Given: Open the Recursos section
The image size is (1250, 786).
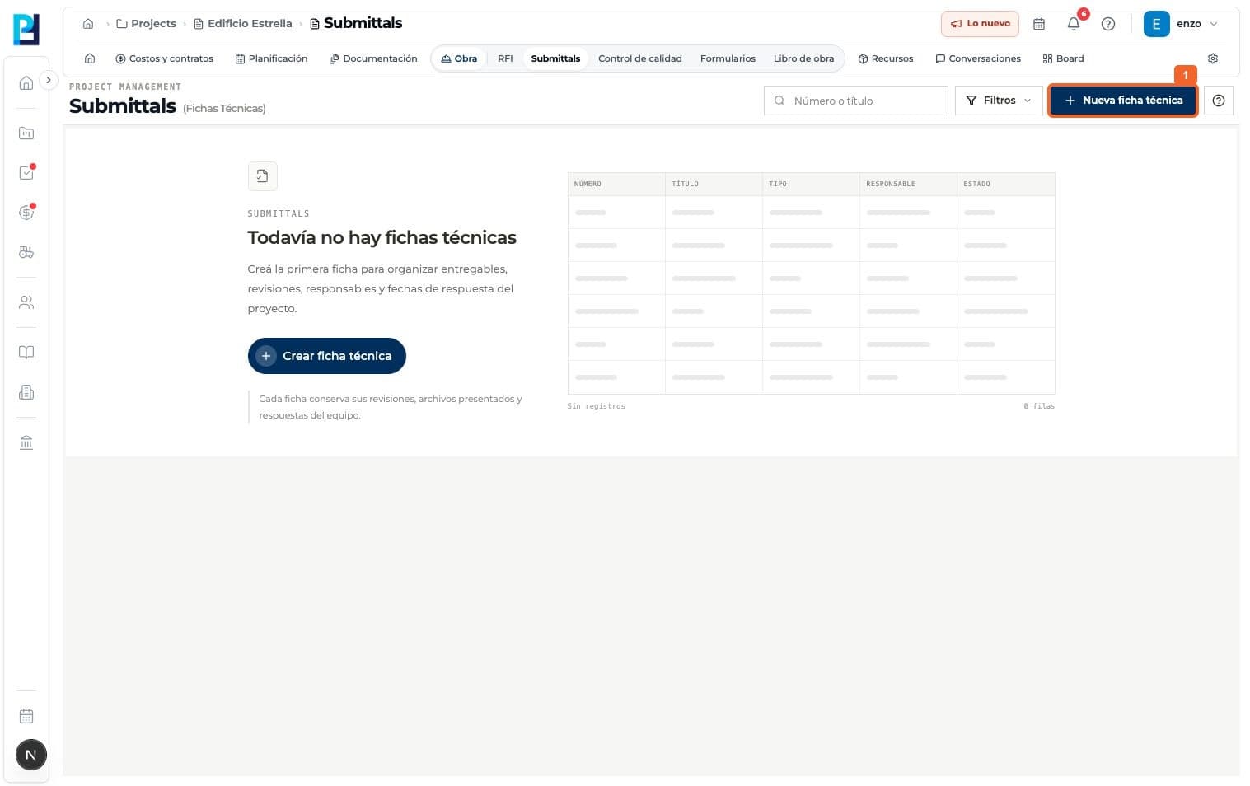Looking at the screenshot, I should (x=886, y=58).
